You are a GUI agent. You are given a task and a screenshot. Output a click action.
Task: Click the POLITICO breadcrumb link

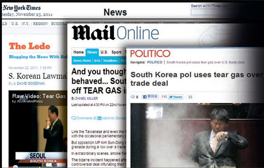click(x=155, y=62)
